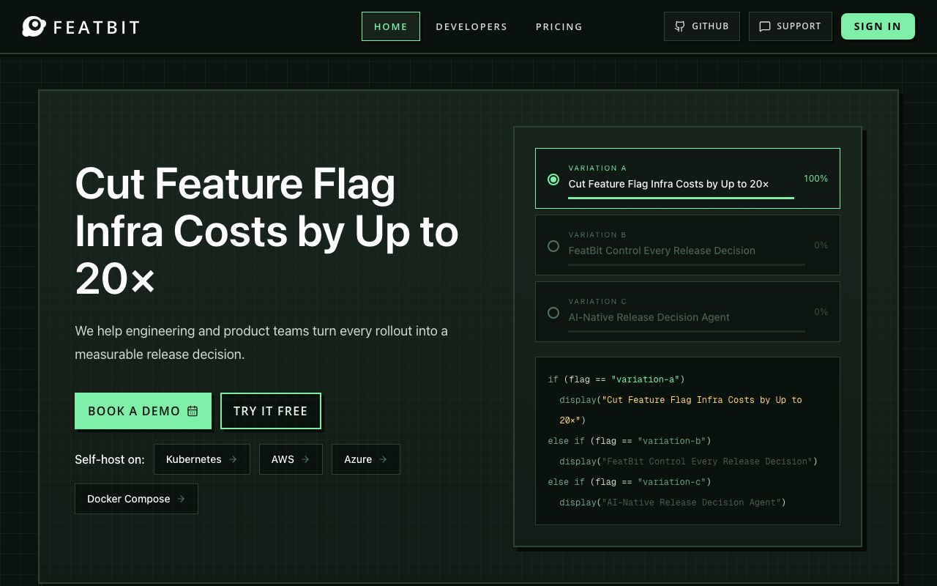Click the arrow icon beside Azure
The width and height of the screenshot is (937, 586).
pyautogui.click(x=383, y=459)
